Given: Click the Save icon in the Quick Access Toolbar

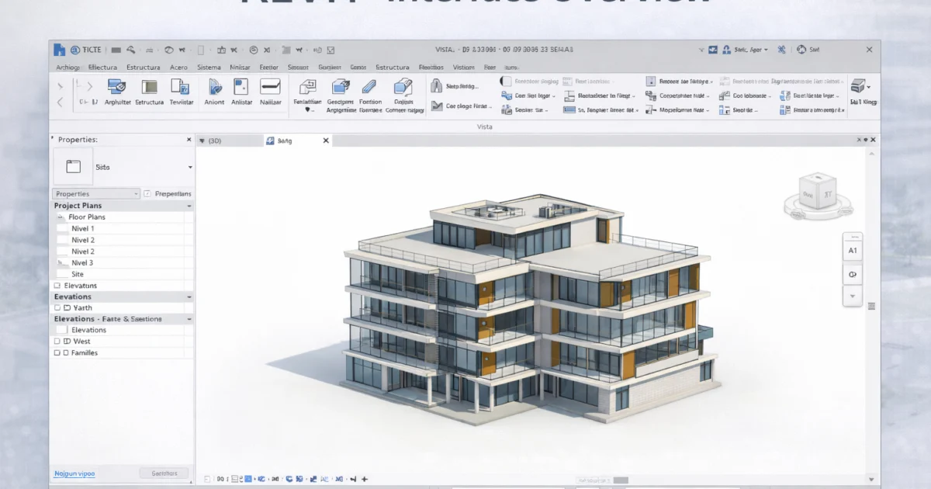Looking at the screenshot, I should point(116,49).
